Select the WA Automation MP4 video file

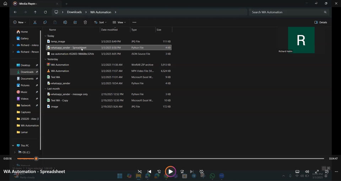pos(109,71)
